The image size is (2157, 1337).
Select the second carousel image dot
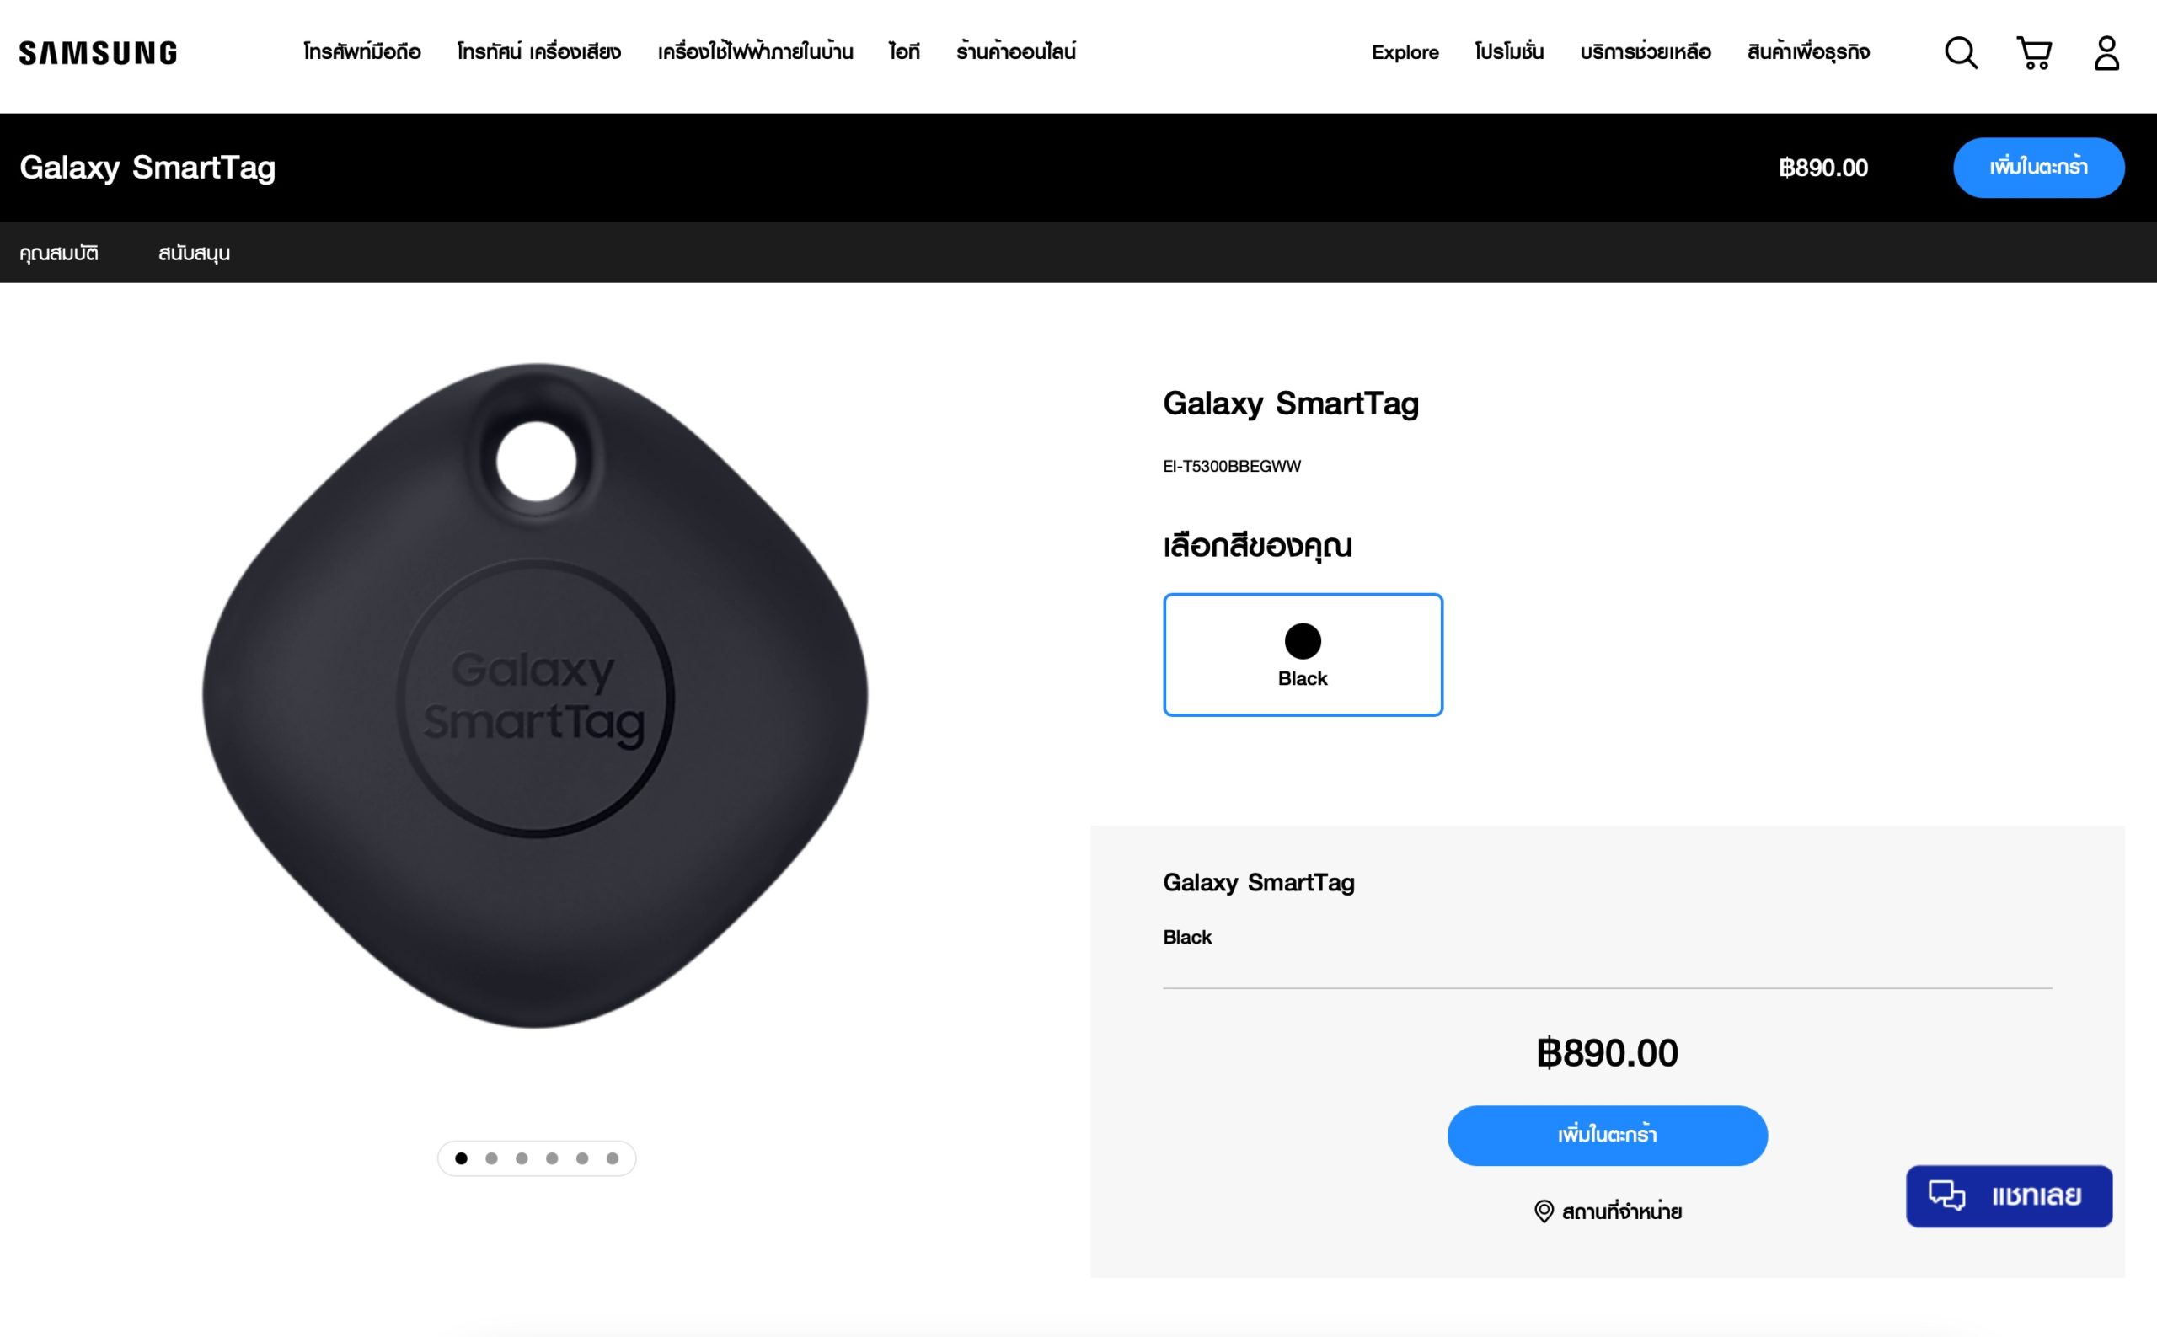(x=491, y=1158)
